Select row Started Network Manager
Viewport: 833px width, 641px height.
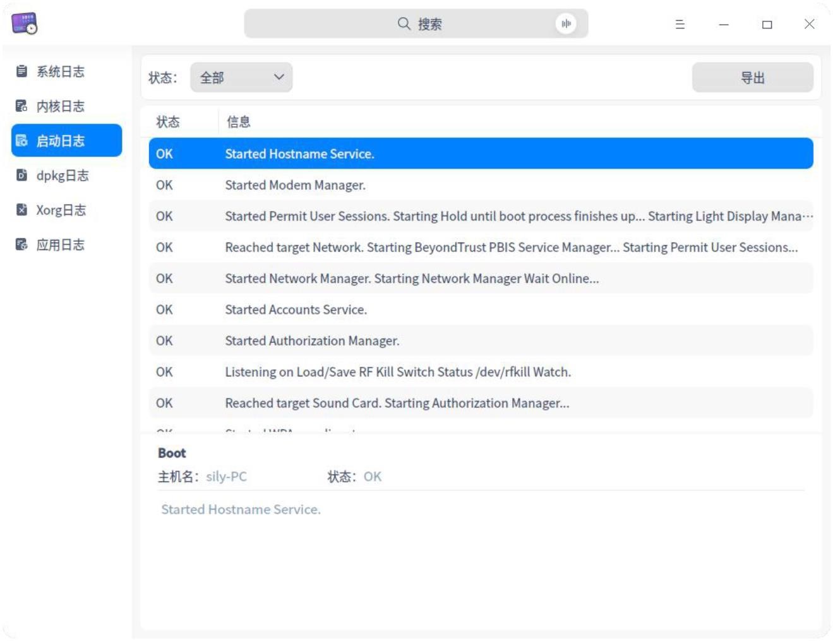(x=481, y=278)
